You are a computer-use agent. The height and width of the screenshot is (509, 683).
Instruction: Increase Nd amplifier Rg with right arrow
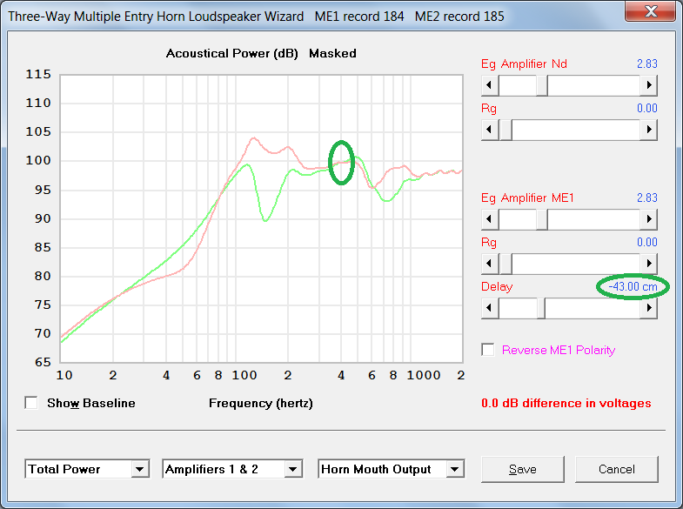648,130
